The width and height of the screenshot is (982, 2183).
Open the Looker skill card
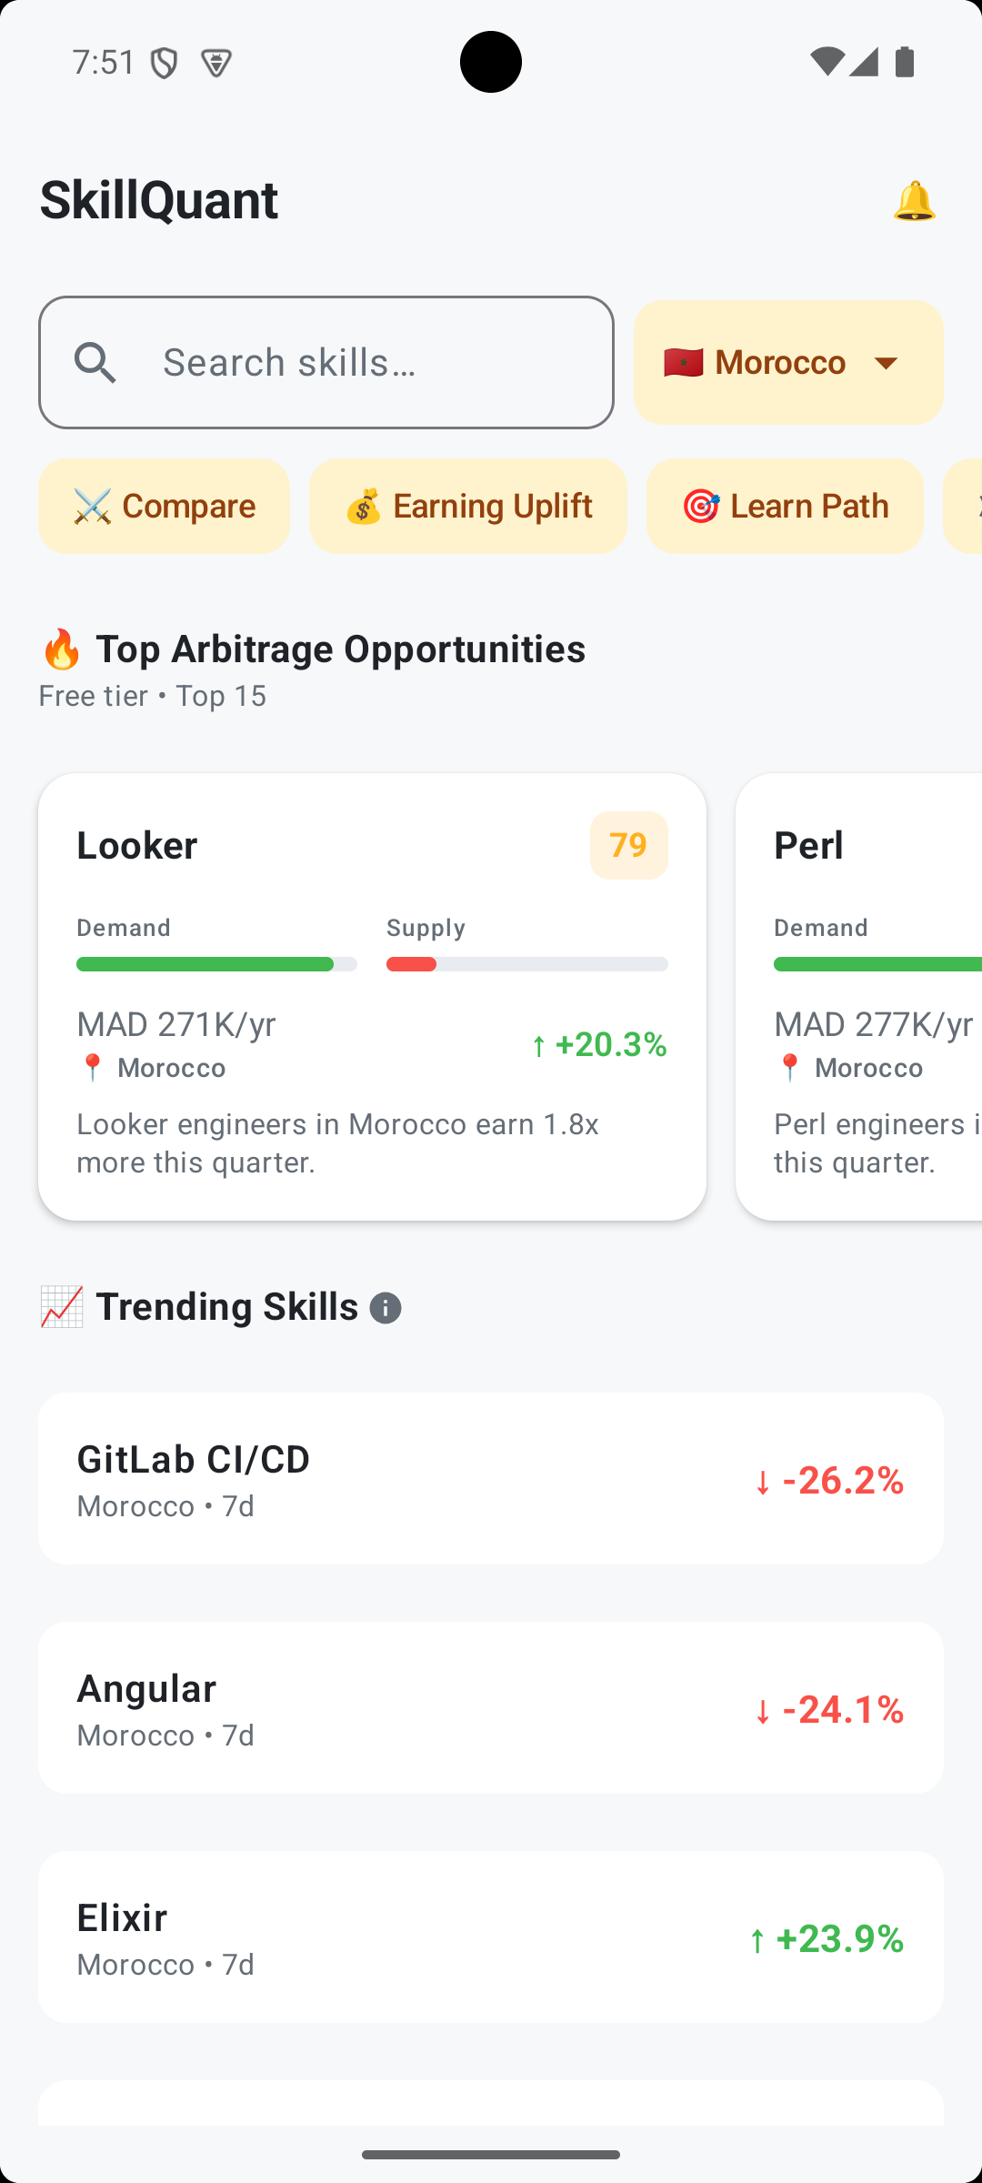(372, 991)
